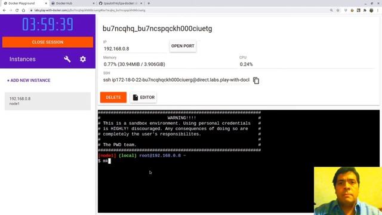Click the zoom magnifier icon in address bar
Image resolution: width=382 pixels, height=215 pixels.
[331, 10]
